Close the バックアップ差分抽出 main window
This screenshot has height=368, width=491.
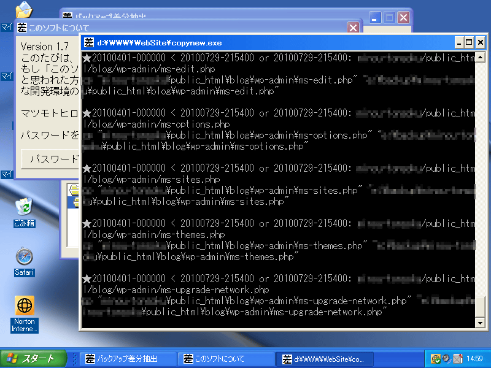(404, 18)
